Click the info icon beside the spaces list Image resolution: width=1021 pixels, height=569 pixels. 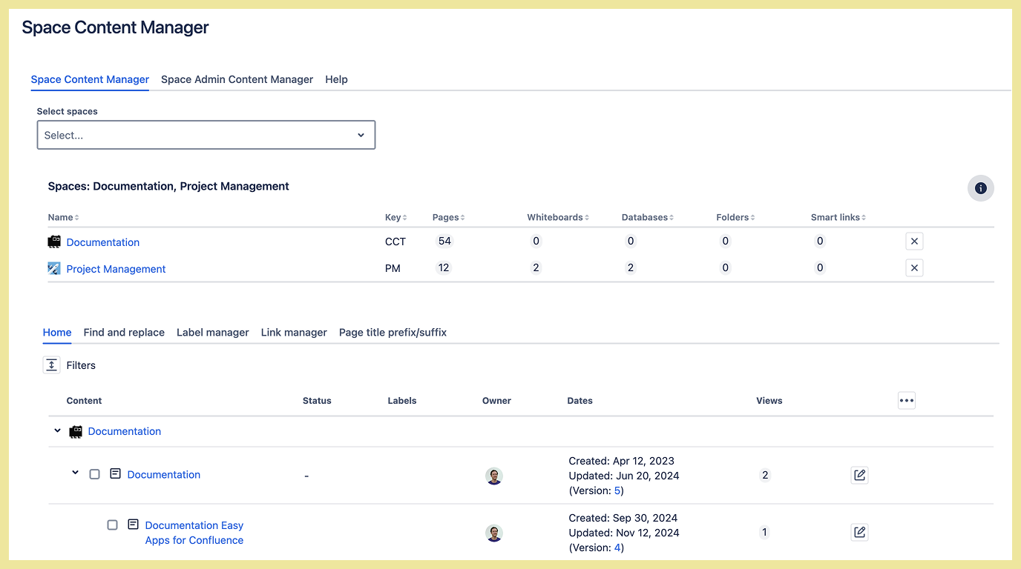click(x=980, y=188)
